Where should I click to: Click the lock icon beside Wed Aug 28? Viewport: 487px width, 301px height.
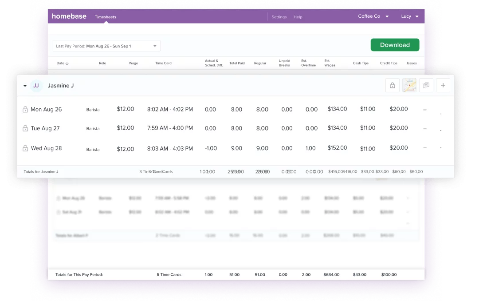click(x=25, y=148)
